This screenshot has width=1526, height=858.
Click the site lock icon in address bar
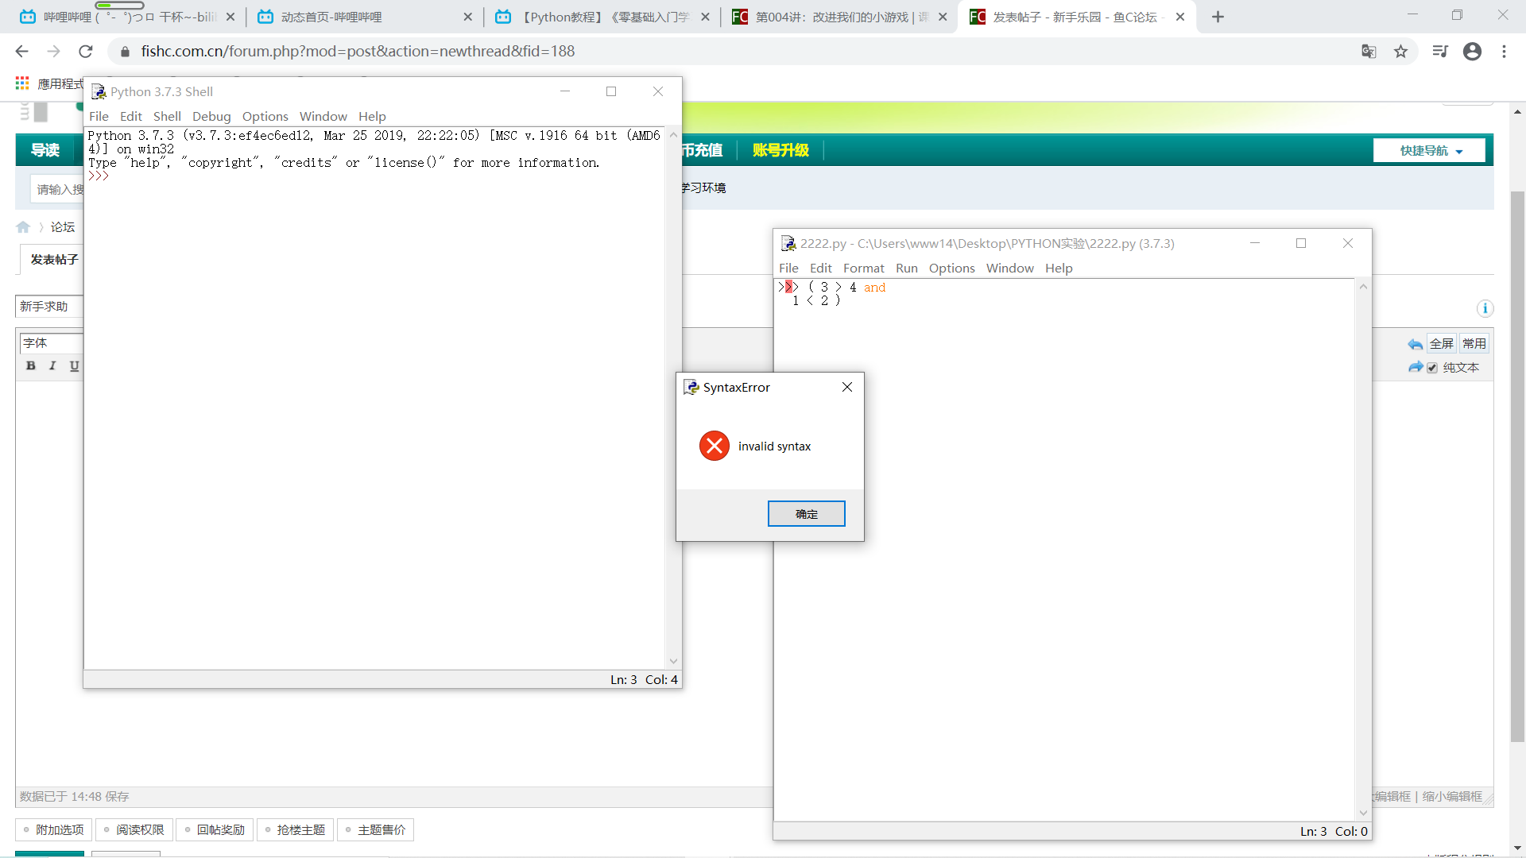124,51
